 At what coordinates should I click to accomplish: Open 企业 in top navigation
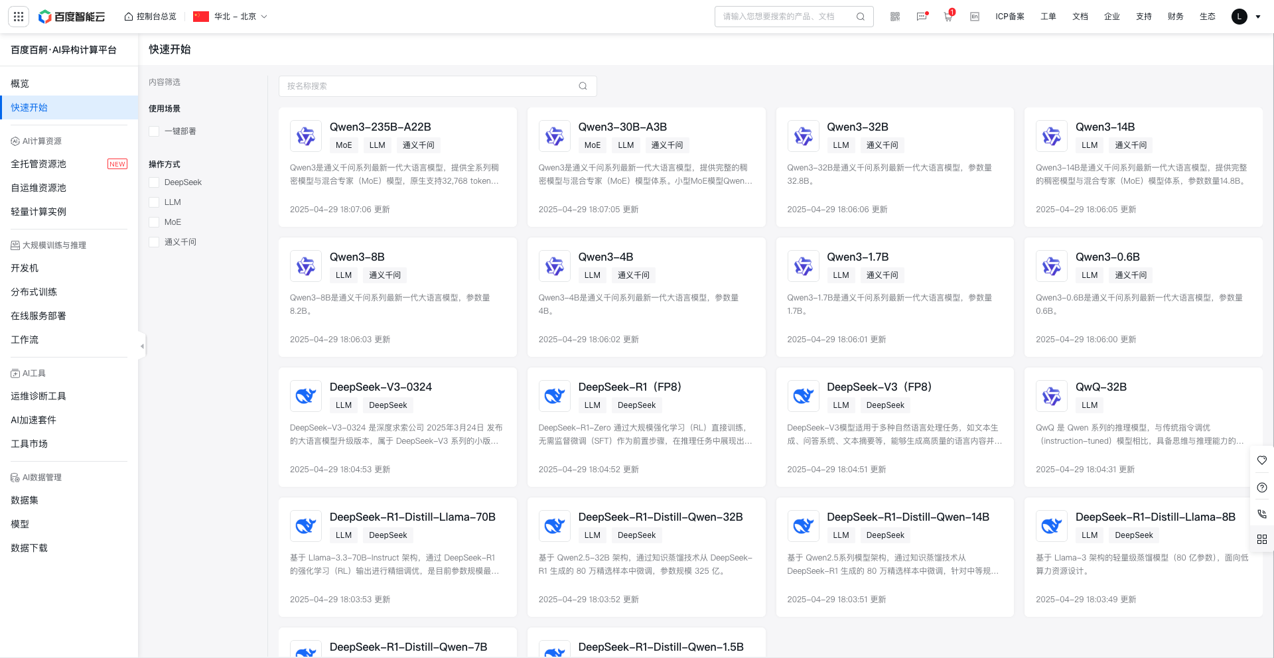[x=1112, y=17]
